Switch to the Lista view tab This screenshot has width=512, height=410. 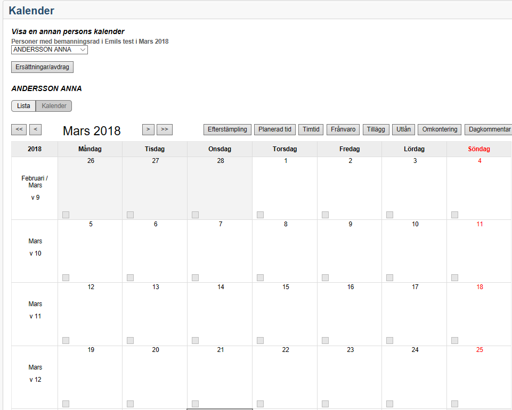tap(23, 106)
